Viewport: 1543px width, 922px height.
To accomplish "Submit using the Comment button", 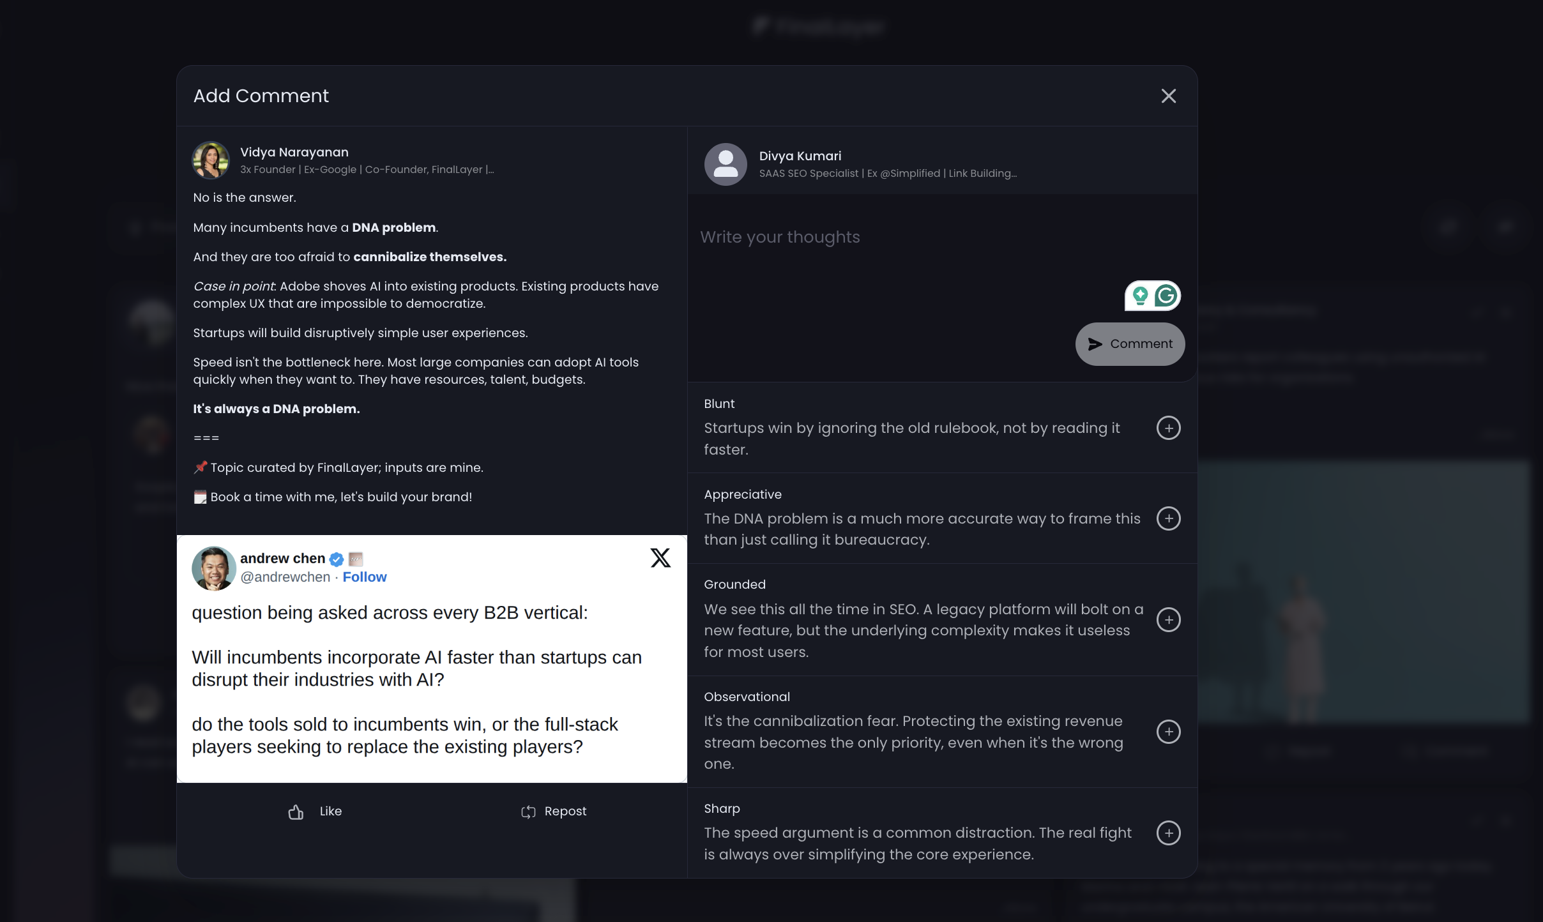I will click(1130, 344).
